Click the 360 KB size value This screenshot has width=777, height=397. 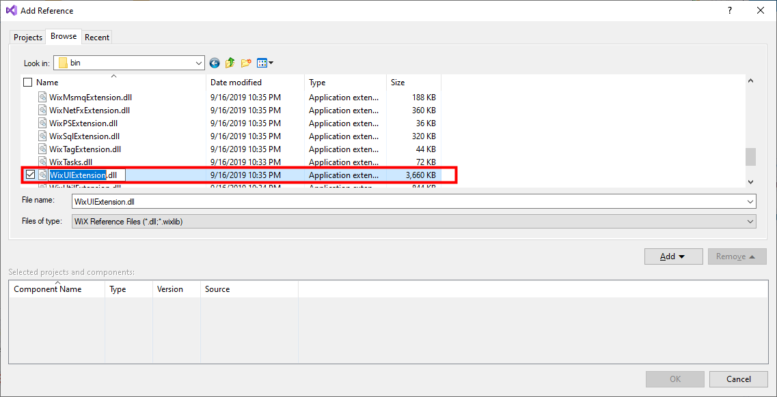pos(424,111)
